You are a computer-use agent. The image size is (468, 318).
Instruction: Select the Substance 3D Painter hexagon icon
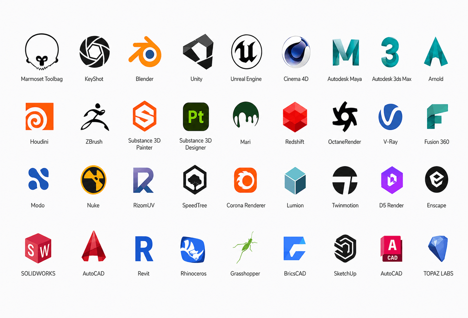point(145,116)
